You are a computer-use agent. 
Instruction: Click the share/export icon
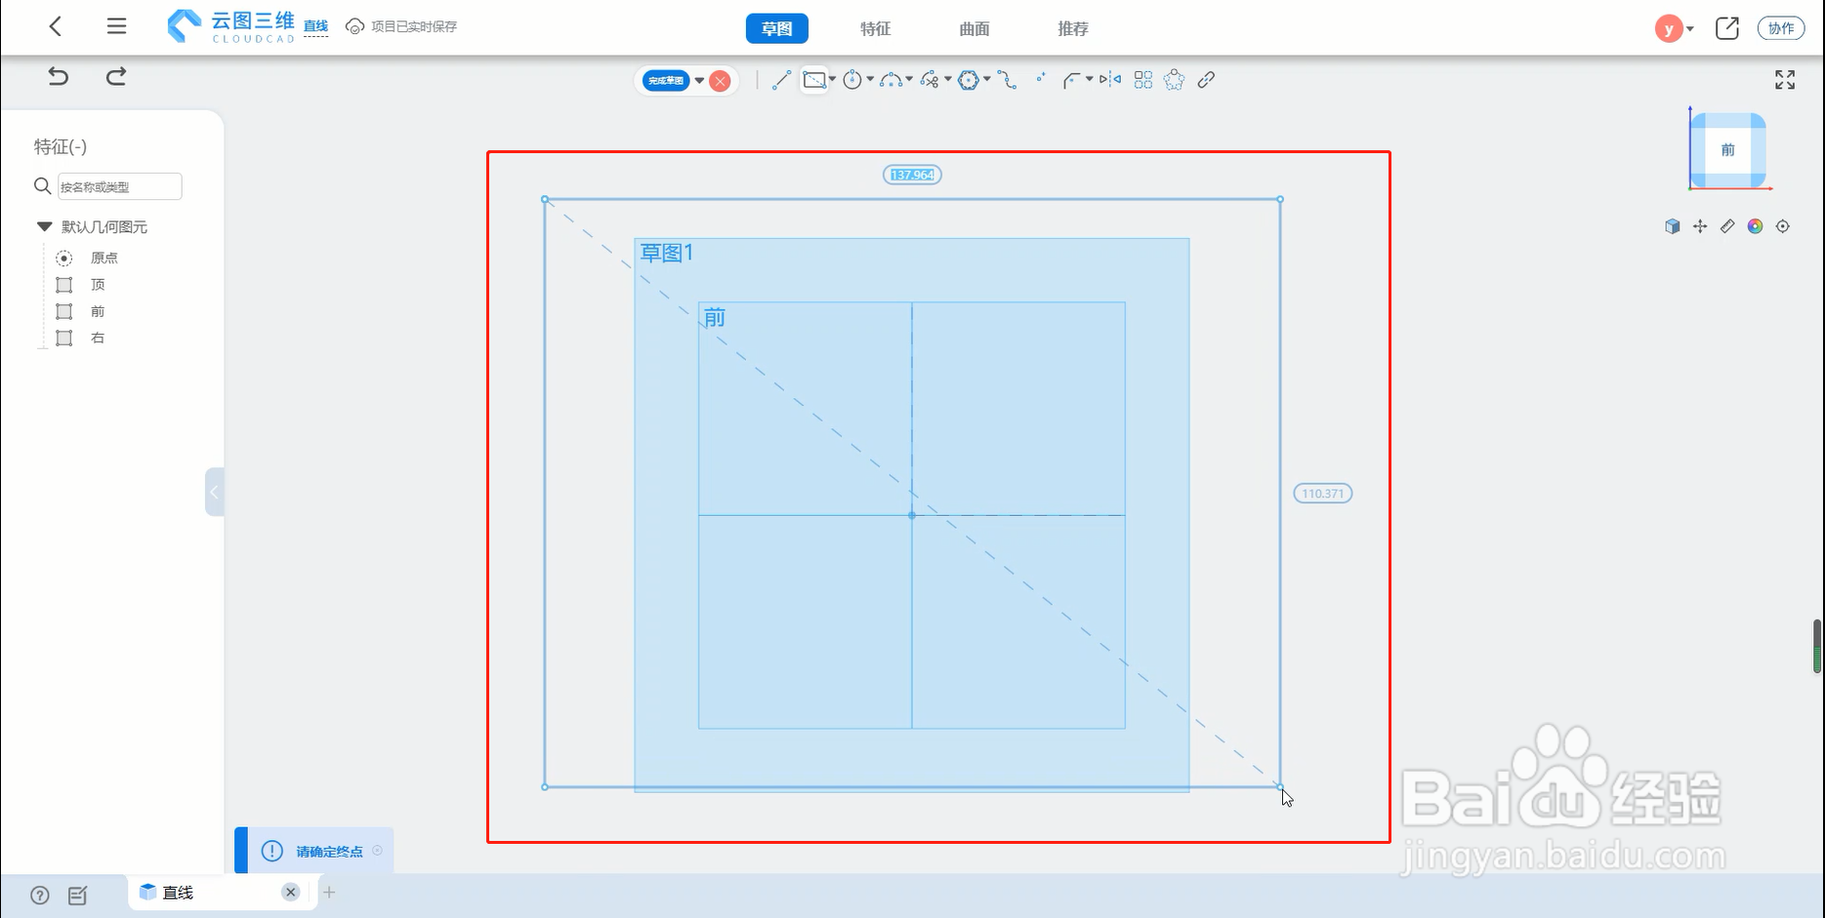[x=1727, y=28]
